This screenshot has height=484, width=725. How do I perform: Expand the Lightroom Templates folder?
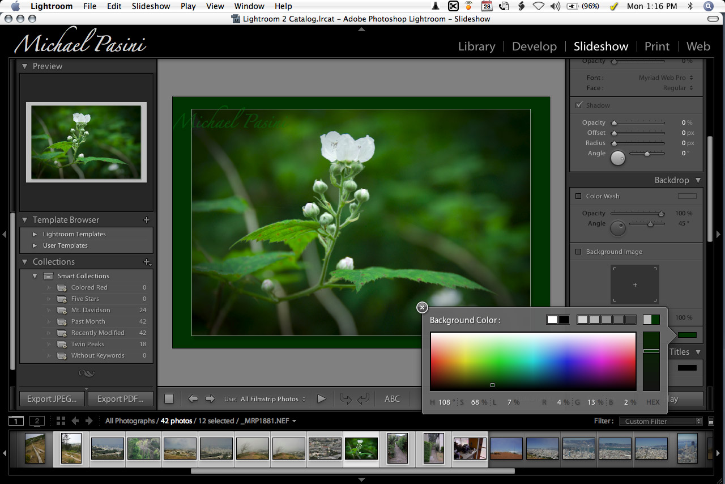pyautogui.click(x=35, y=234)
